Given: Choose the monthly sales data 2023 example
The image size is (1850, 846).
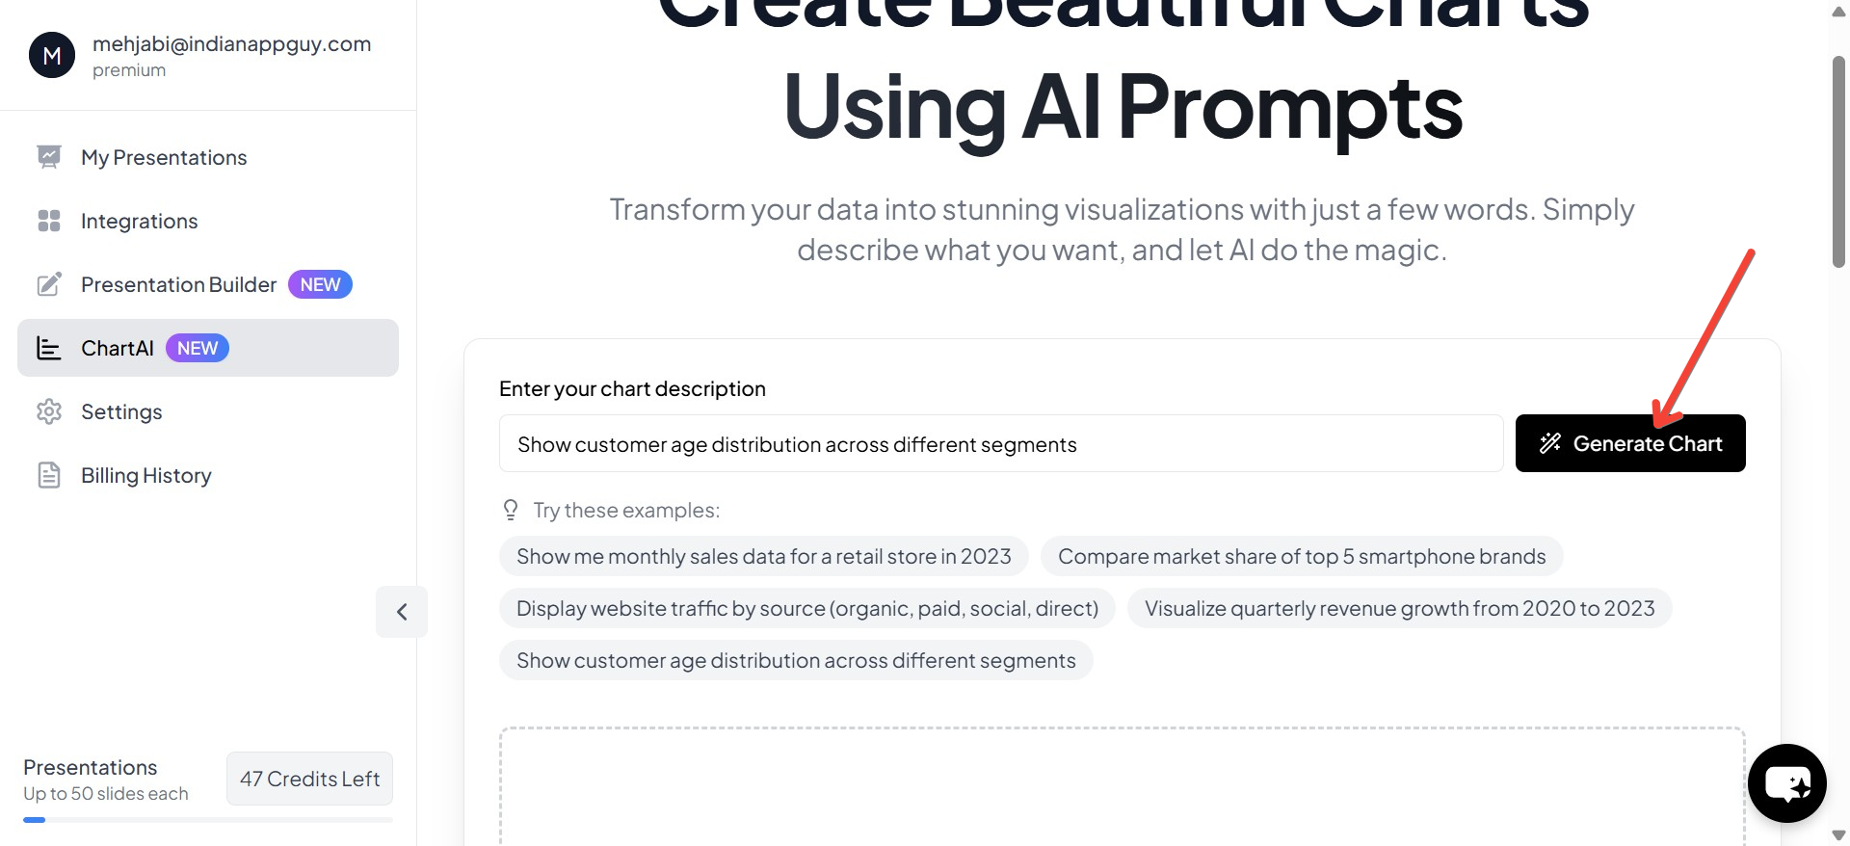Looking at the screenshot, I should [763, 556].
